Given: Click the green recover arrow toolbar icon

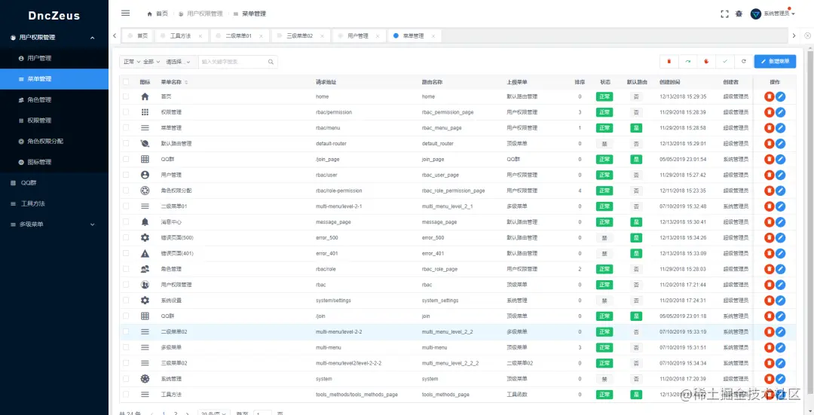Looking at the screenshot, I should pyautogui.click(x=687, y=61).
